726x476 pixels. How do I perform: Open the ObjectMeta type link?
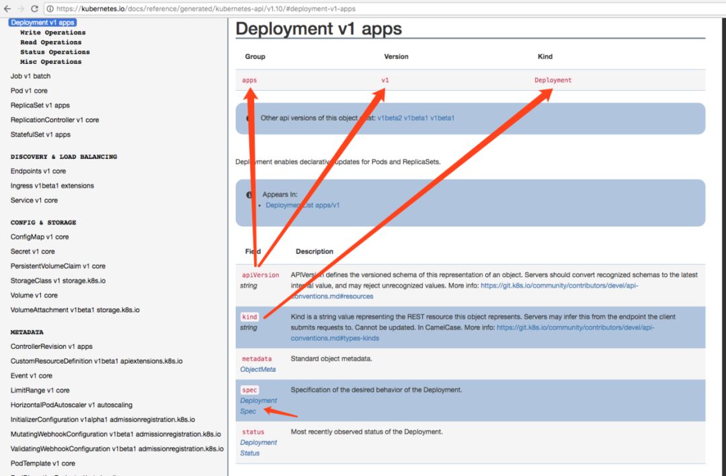258,370
